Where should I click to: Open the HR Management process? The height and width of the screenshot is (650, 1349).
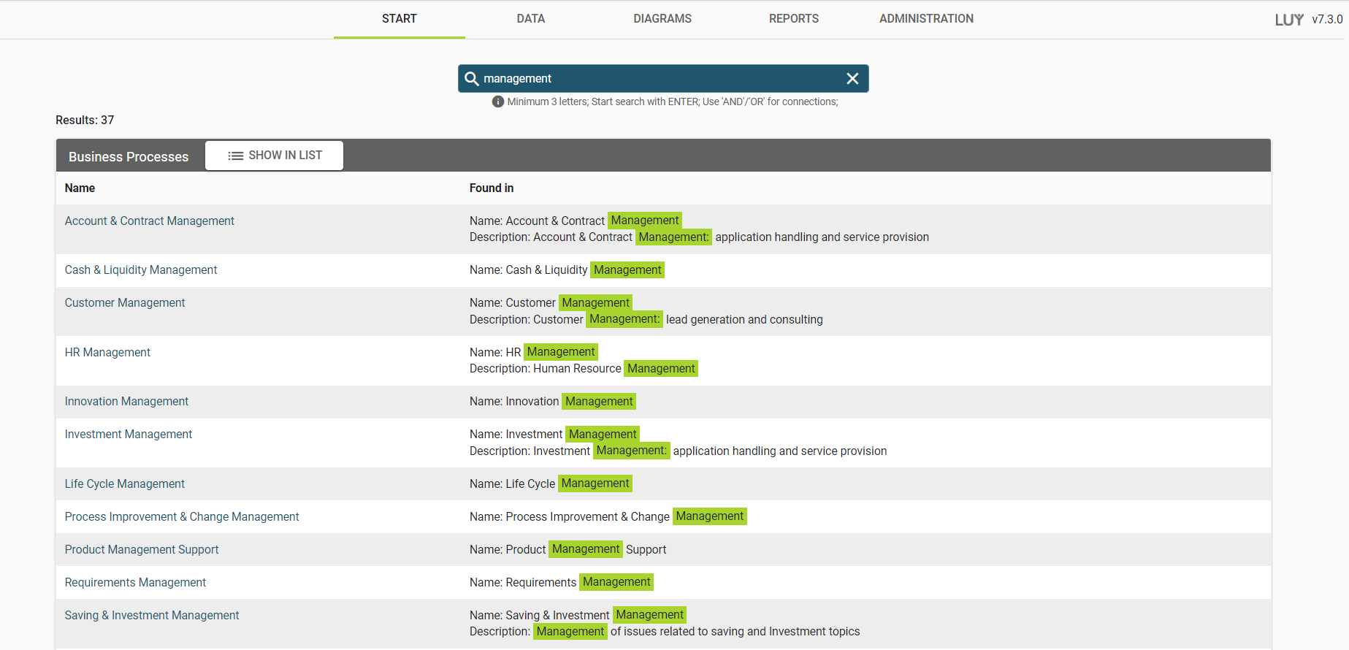pyautogui.click(x=107, y=353)
